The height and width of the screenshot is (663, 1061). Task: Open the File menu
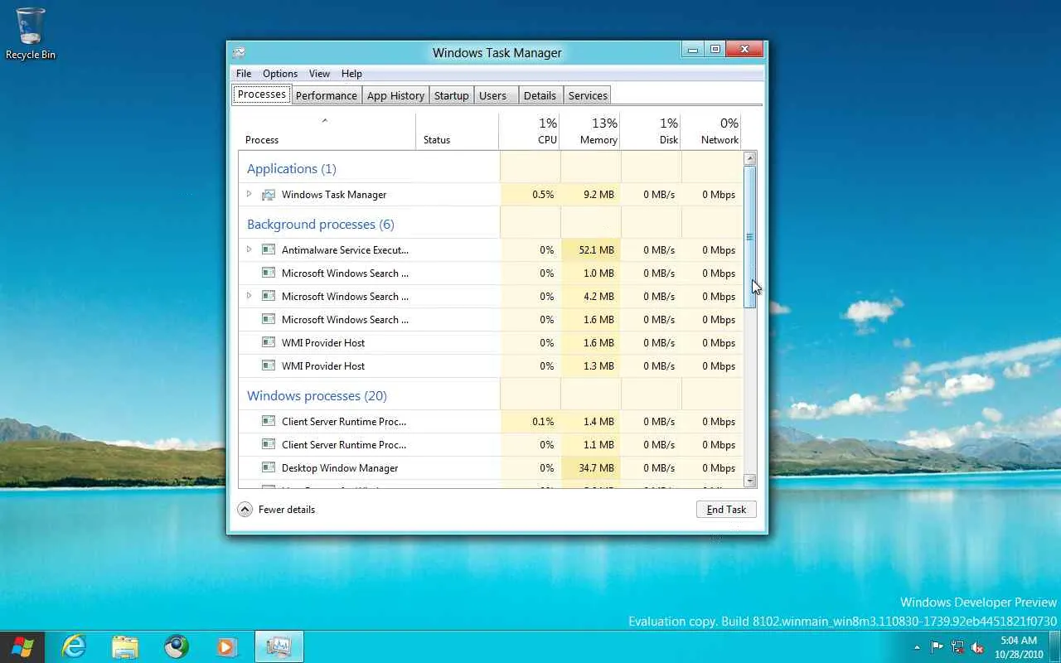point(244,74)
